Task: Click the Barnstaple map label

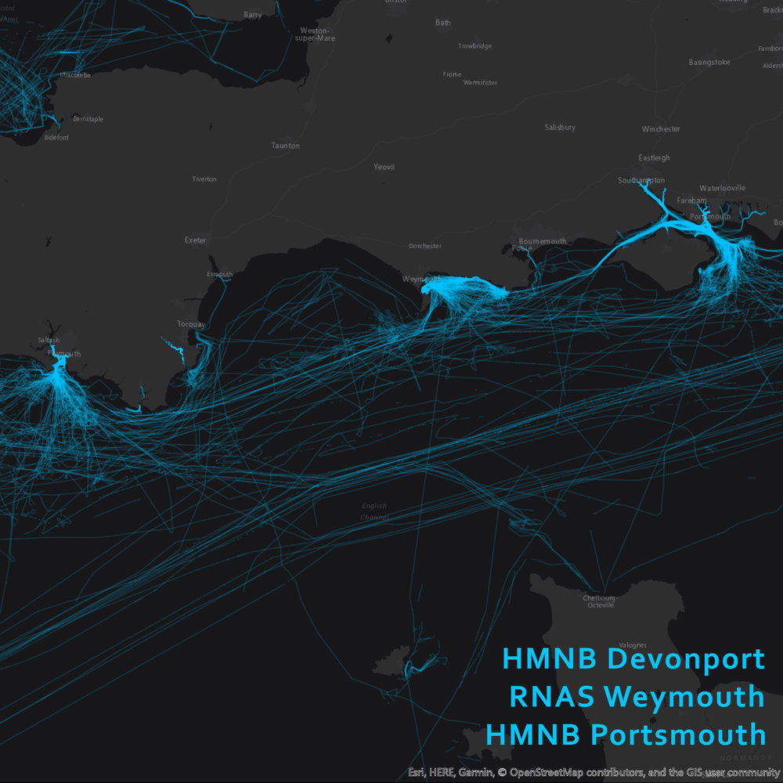Action: pyautogui.click(x=88, y=119)
